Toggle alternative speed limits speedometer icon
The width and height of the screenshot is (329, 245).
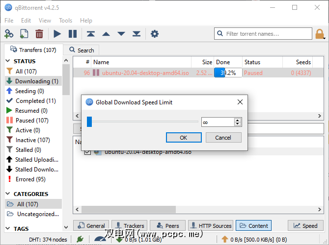(100, 239)
